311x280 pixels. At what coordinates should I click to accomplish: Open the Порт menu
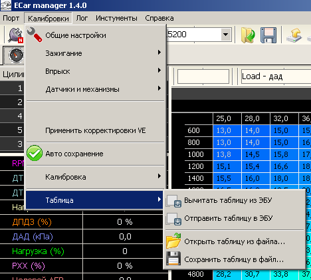pos(11,18)
